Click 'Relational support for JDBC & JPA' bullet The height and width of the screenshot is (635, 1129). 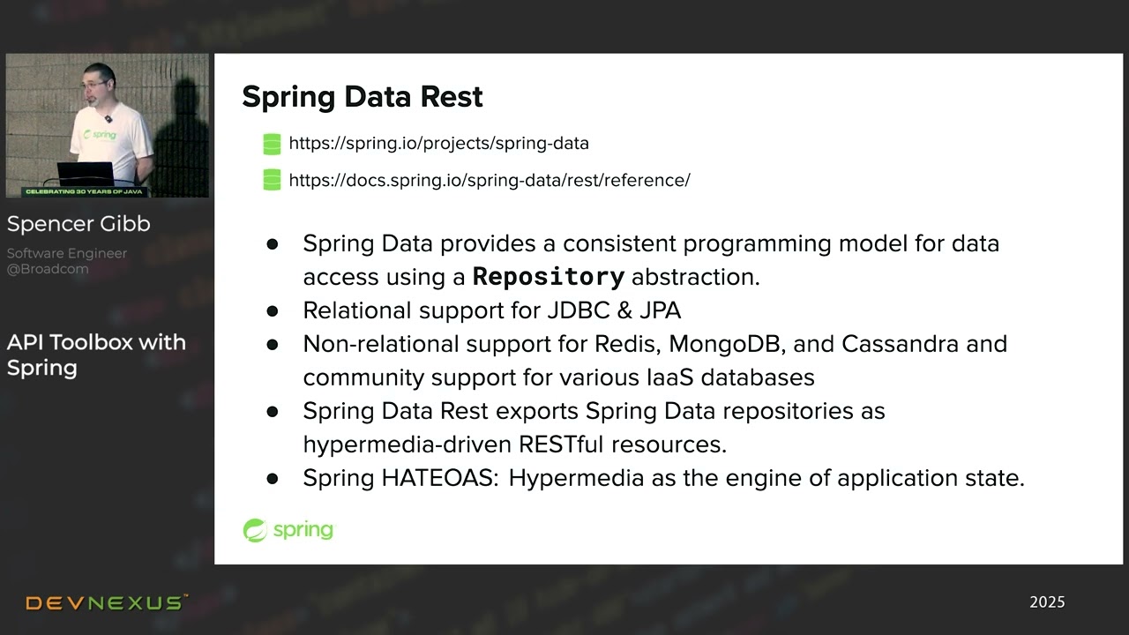coord(492,310)
